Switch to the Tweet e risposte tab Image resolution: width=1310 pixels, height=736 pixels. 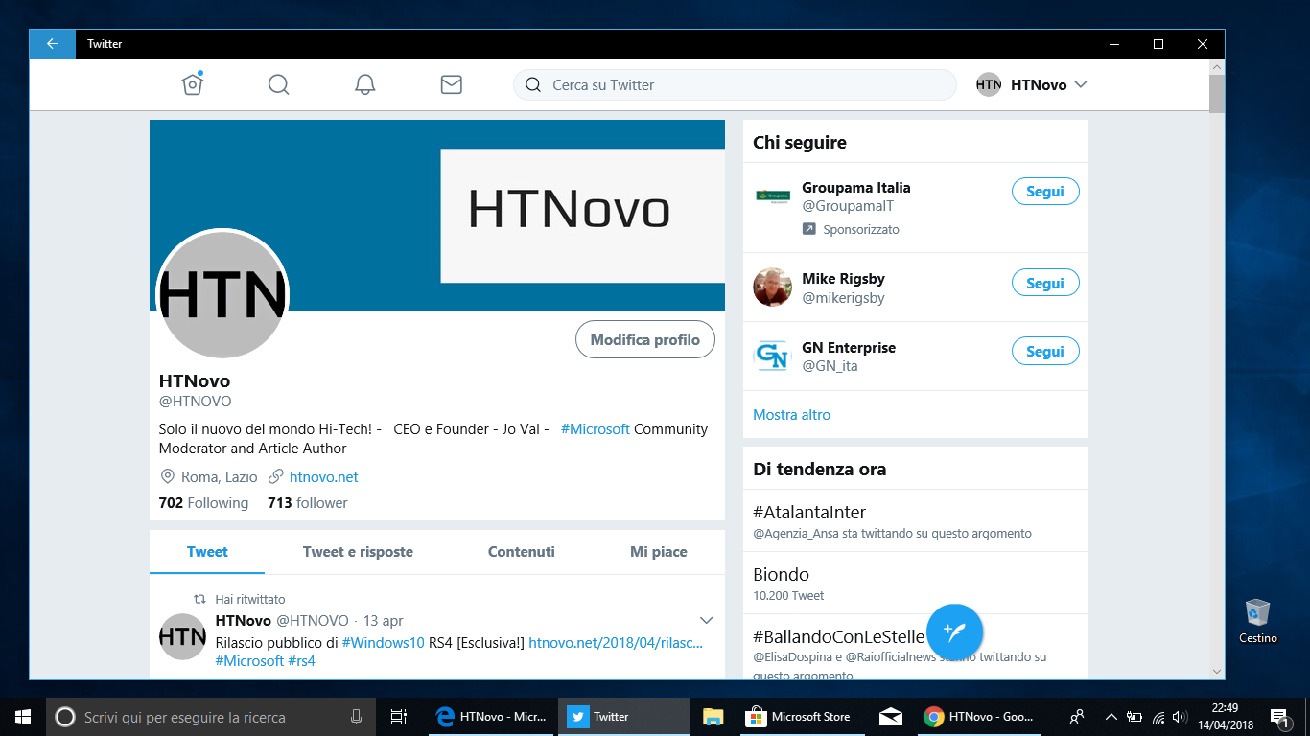pyautogui.click(x=358, y=552)
